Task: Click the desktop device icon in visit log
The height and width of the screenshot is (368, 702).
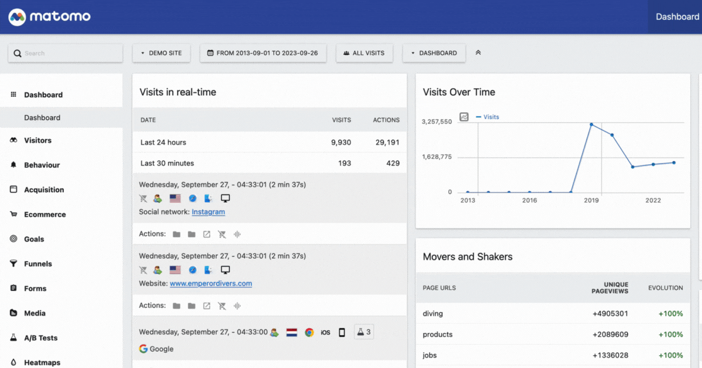Action: coord(224,198)
